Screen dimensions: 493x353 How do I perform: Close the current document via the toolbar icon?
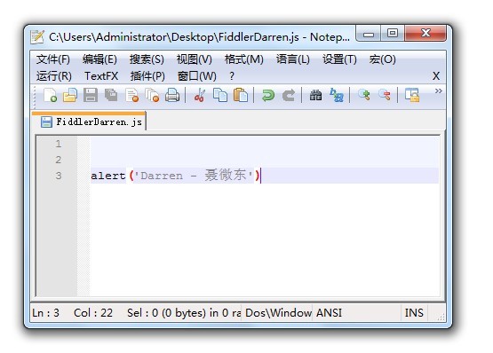(131, 95)
